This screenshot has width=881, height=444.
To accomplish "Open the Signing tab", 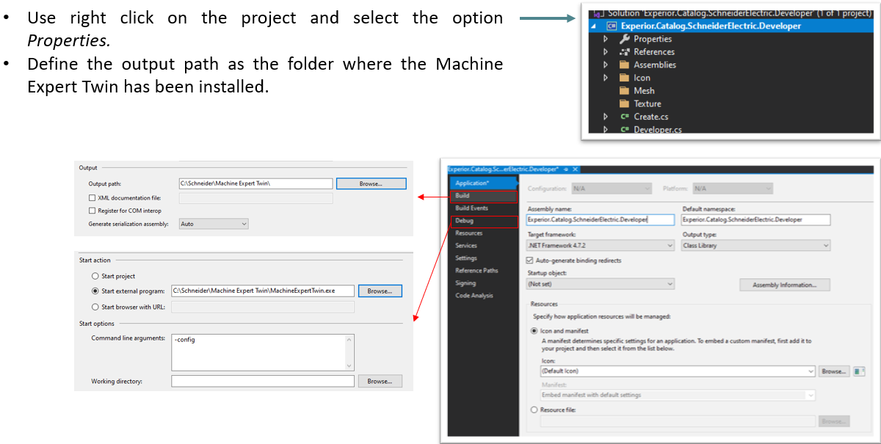I will pos(483,283).
